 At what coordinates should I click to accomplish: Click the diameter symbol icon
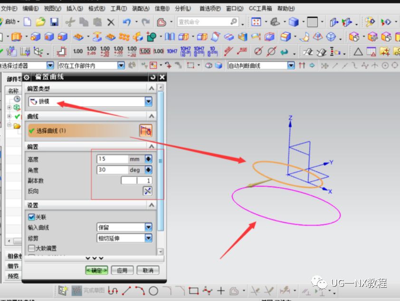(258, 51)
